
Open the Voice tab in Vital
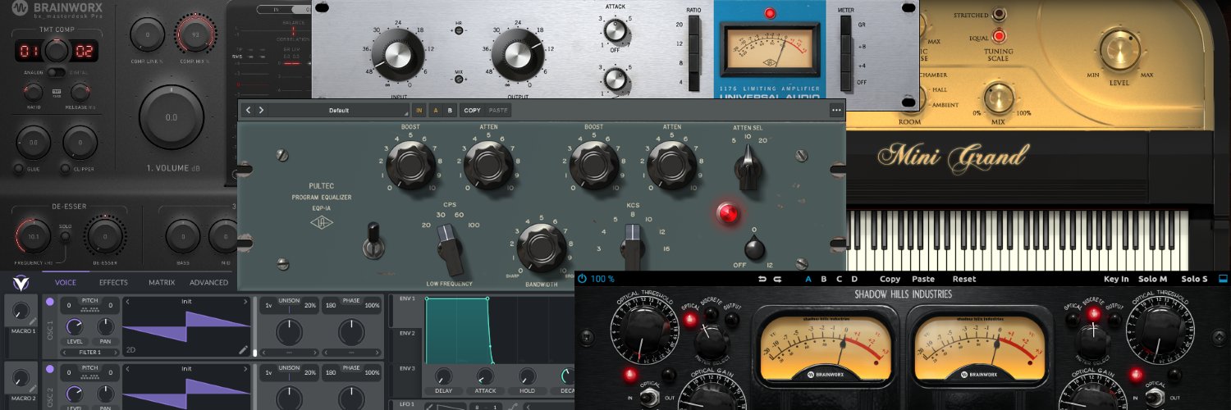click(65, 283)
